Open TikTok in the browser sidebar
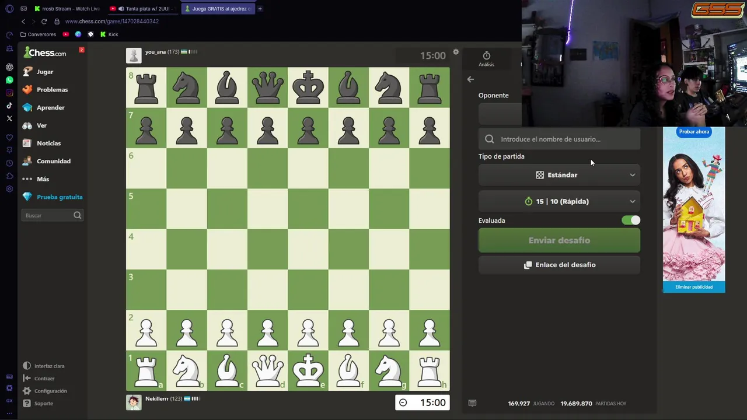Viewport: 747px width, 420px height. click(9, 106)
